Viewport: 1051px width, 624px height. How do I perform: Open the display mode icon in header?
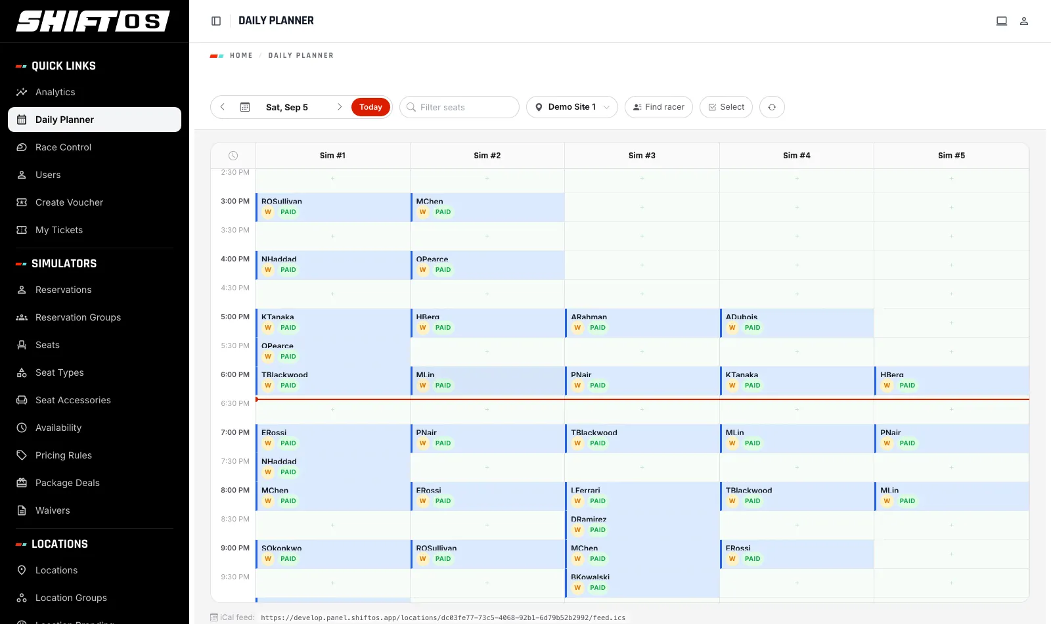pos(1002,21)
